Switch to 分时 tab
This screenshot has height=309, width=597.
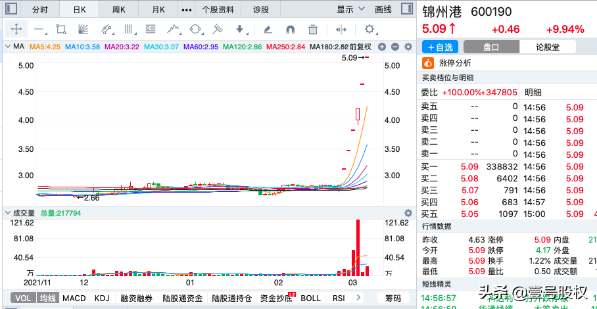click(40, 9)
